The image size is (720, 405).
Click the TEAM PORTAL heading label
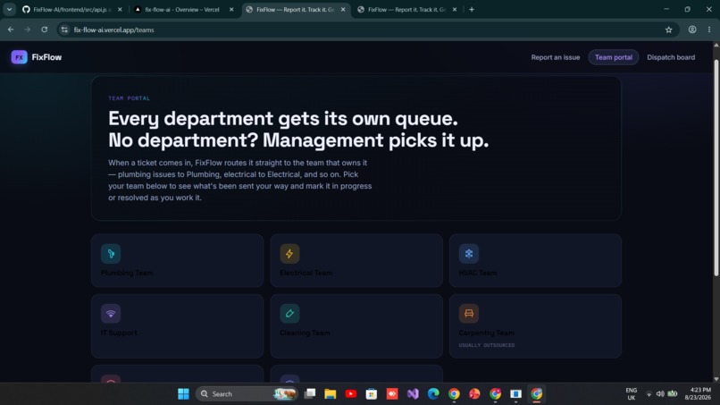point(129,98)
